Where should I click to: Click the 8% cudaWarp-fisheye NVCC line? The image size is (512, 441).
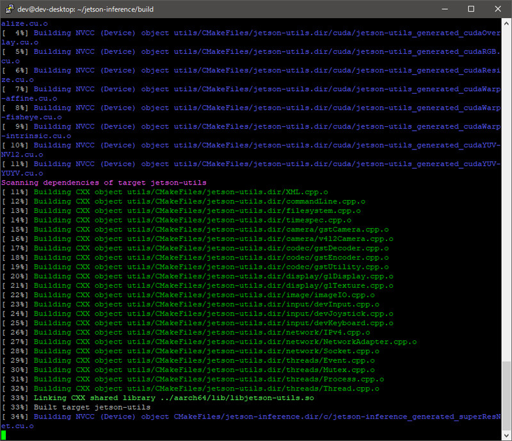251,112
